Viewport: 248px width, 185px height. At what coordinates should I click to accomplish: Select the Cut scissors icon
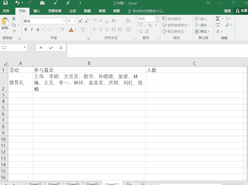(x=14, y=19)
